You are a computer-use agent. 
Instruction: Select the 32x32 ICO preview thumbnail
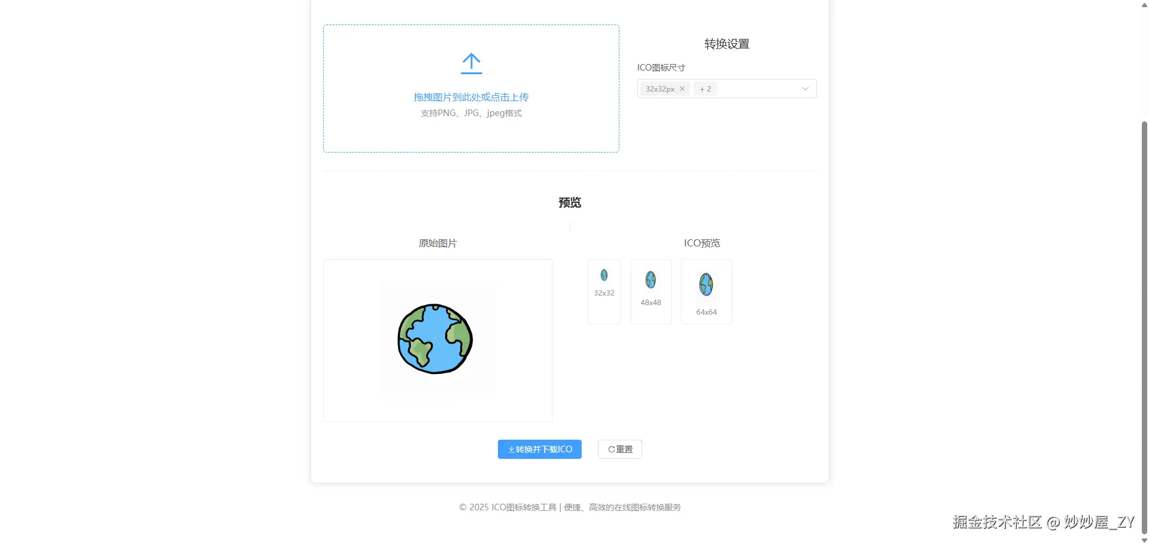(x=604, y=291)
